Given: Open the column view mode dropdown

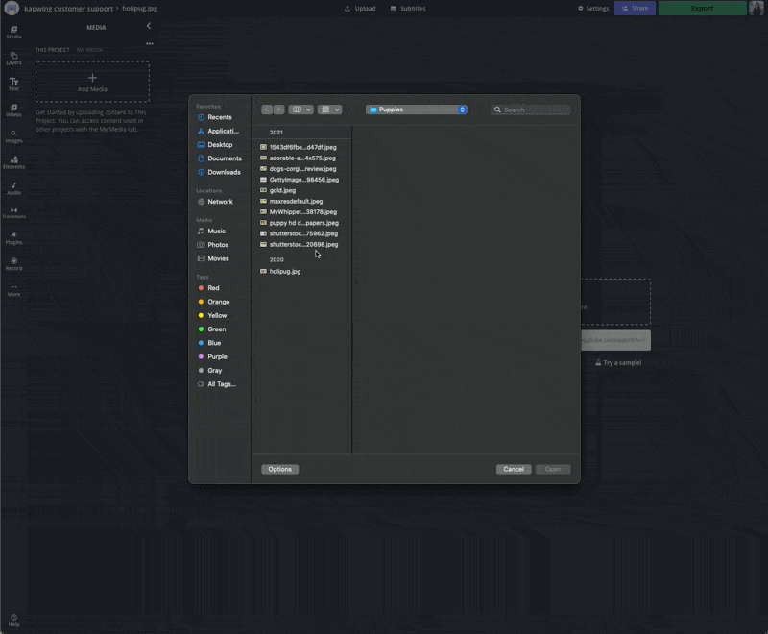Looking at the screenshot, I should pyautogui.click(x=300, y=110).
